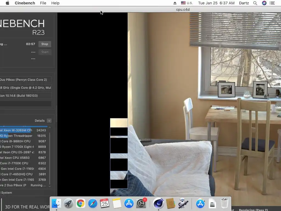Open Automator robot icon in dock
281x211 pixels.
[182, 204]
